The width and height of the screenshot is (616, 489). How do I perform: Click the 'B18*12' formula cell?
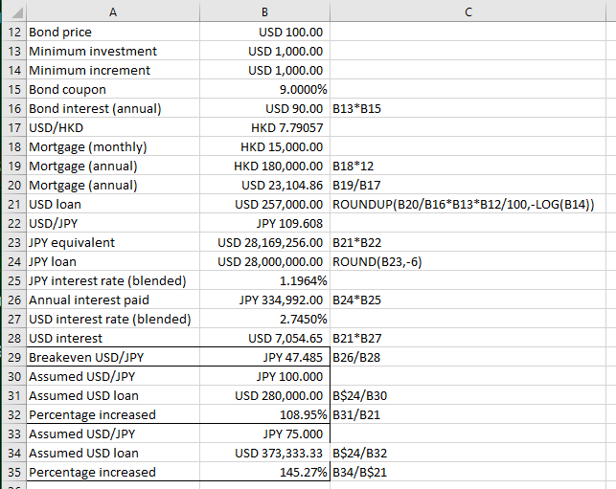click(x=468, y=166)
